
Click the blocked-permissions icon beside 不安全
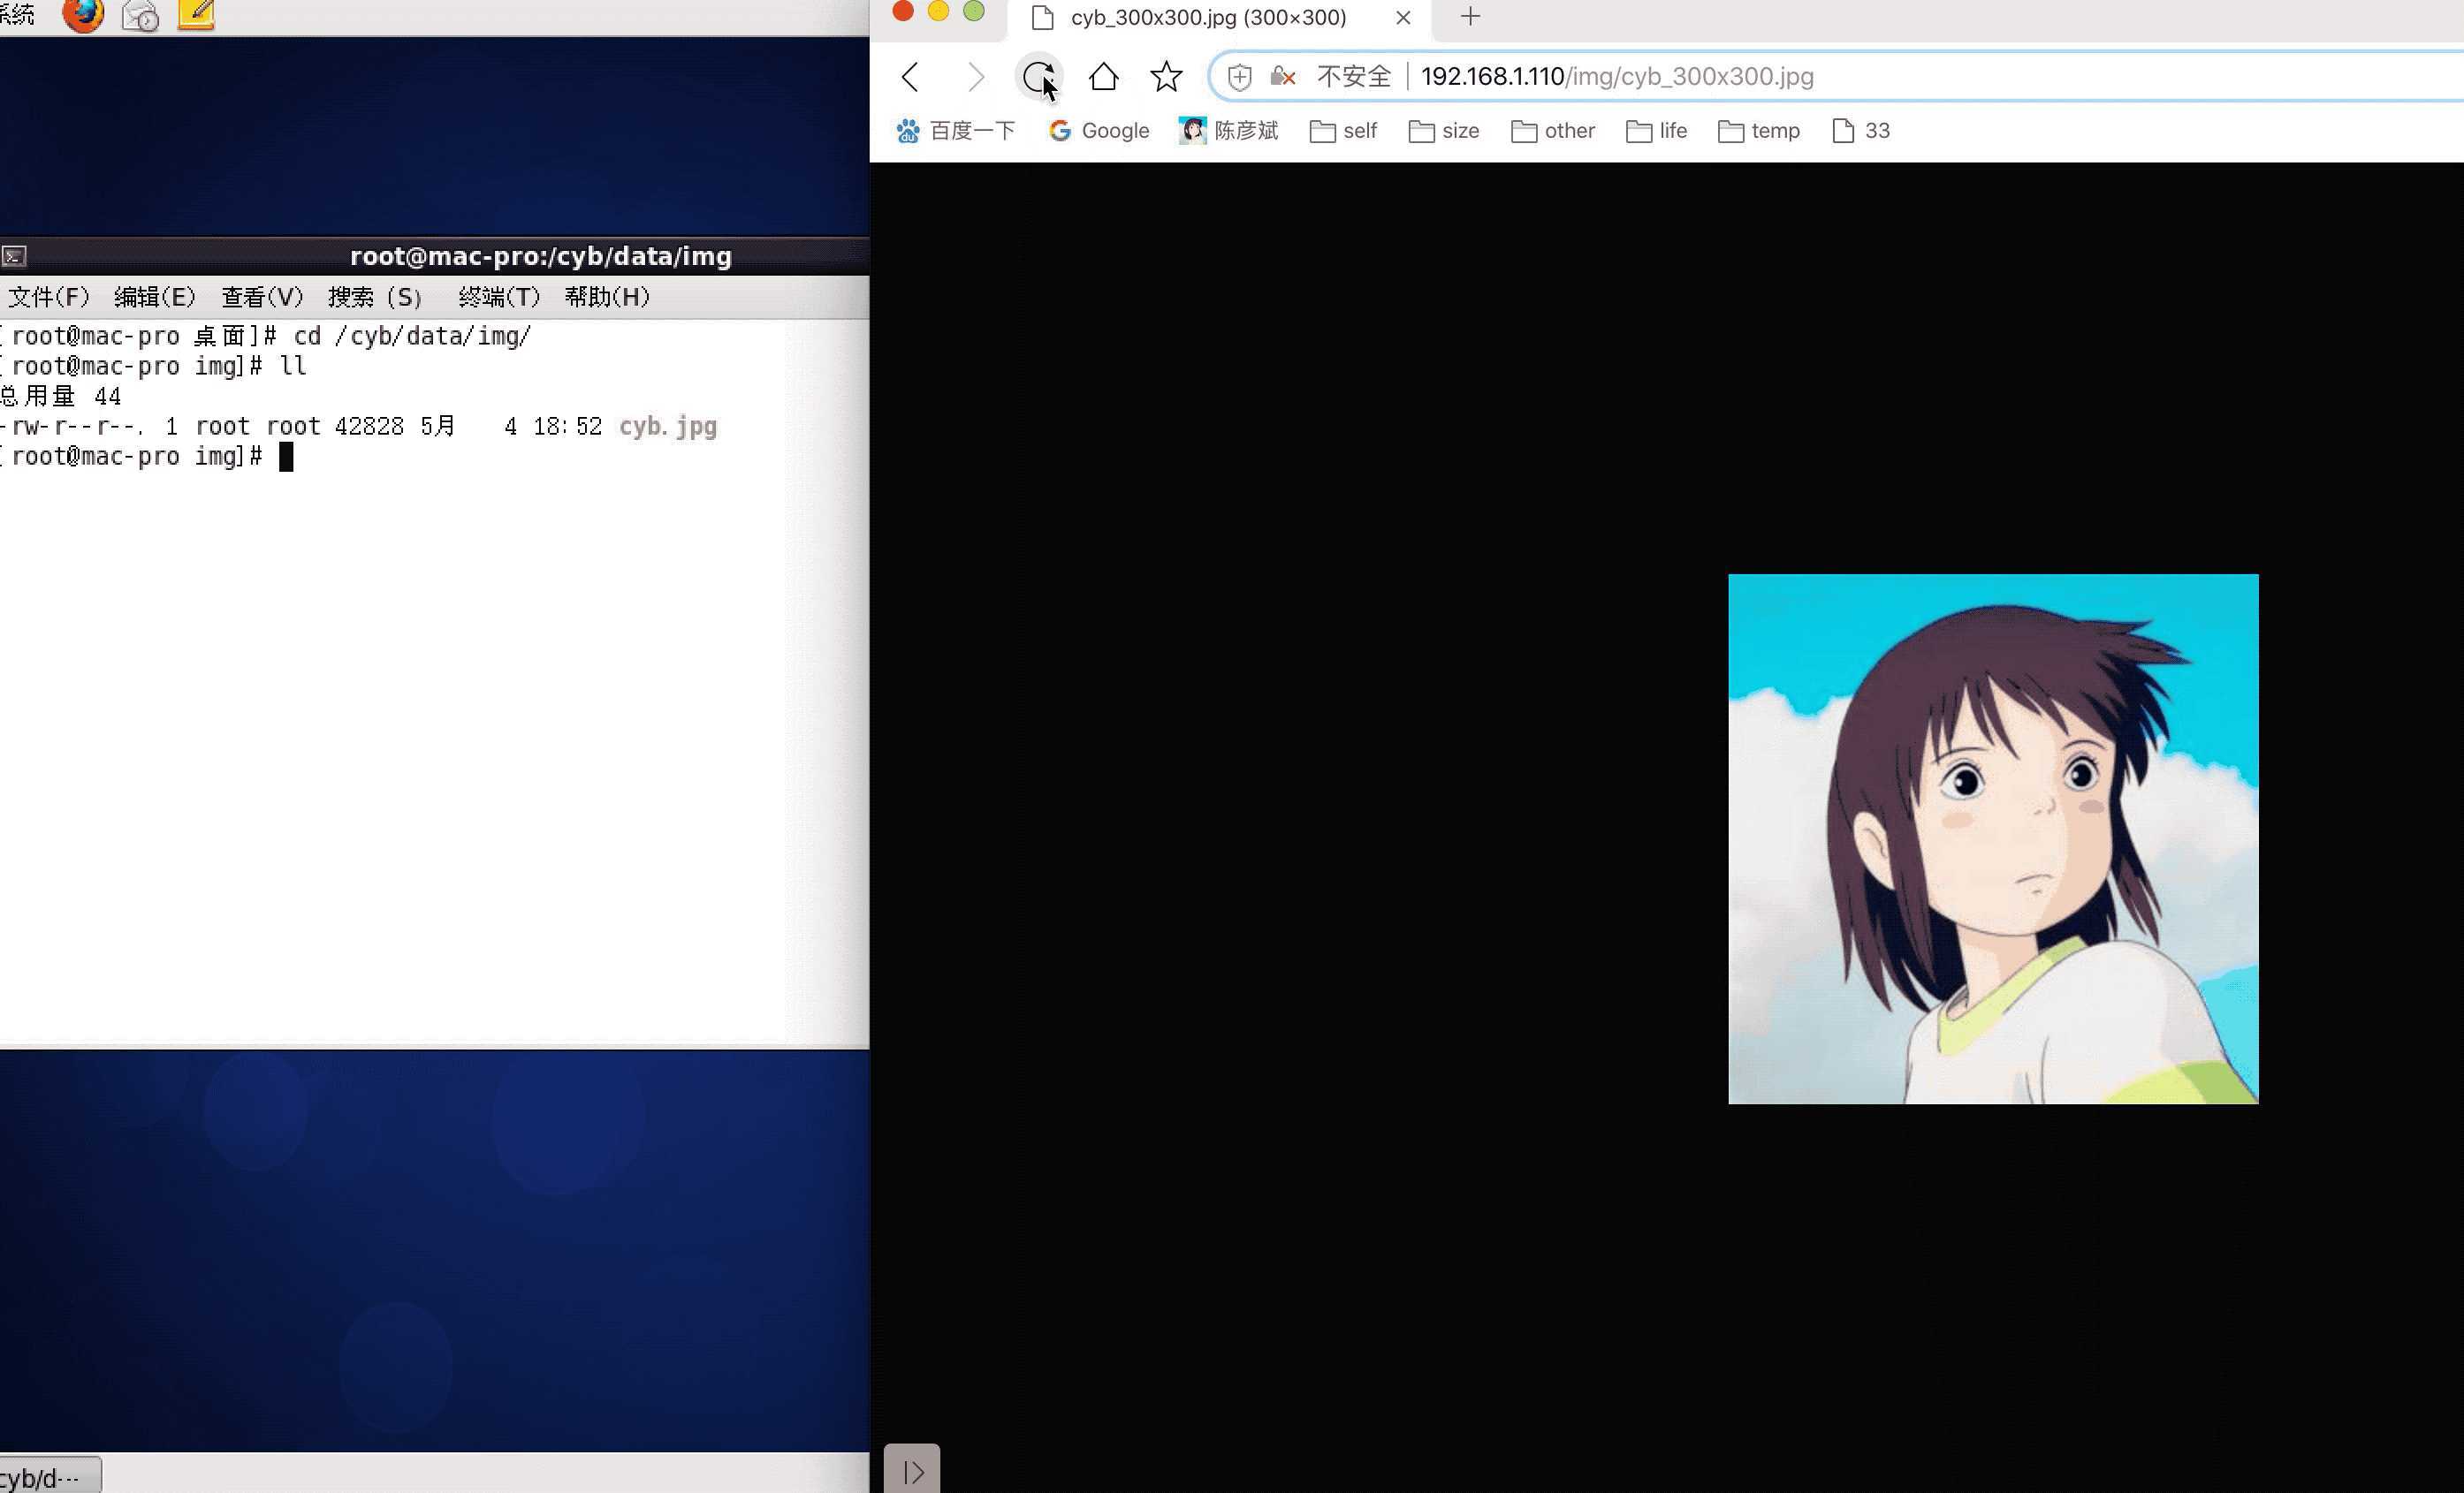pos(1283,77)
